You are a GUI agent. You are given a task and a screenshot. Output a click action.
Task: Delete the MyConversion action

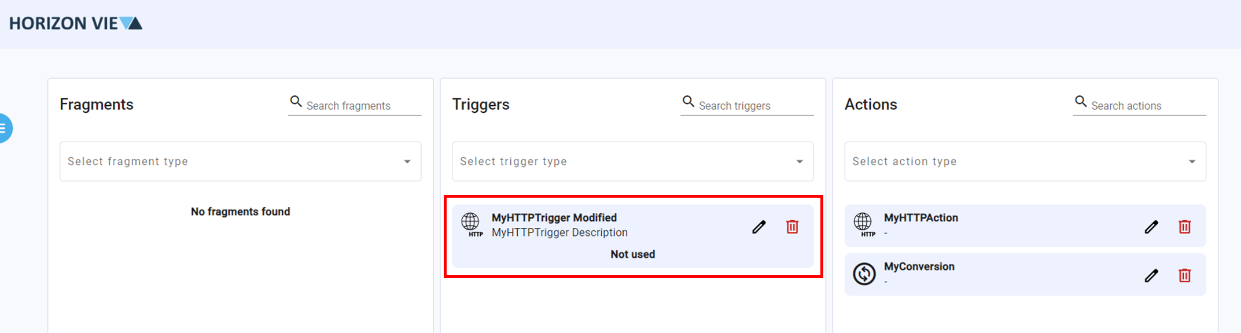coord(1184,275)
